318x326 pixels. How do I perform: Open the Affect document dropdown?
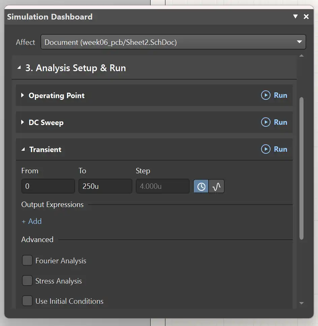[173, 42]
